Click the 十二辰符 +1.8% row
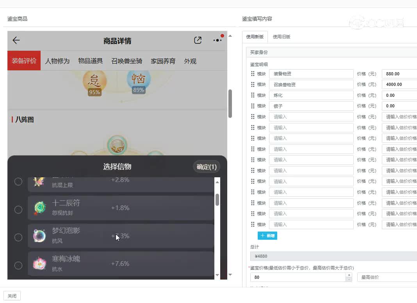417x303 pixels. pyautogui.click(x=121, y=208)
